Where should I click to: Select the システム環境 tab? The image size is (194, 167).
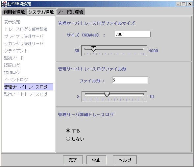tap(41, 12)
